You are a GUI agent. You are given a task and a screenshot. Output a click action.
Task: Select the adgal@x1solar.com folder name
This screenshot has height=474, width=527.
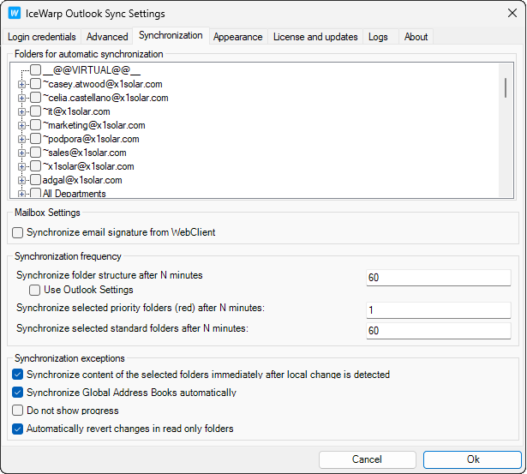point(82,180)
